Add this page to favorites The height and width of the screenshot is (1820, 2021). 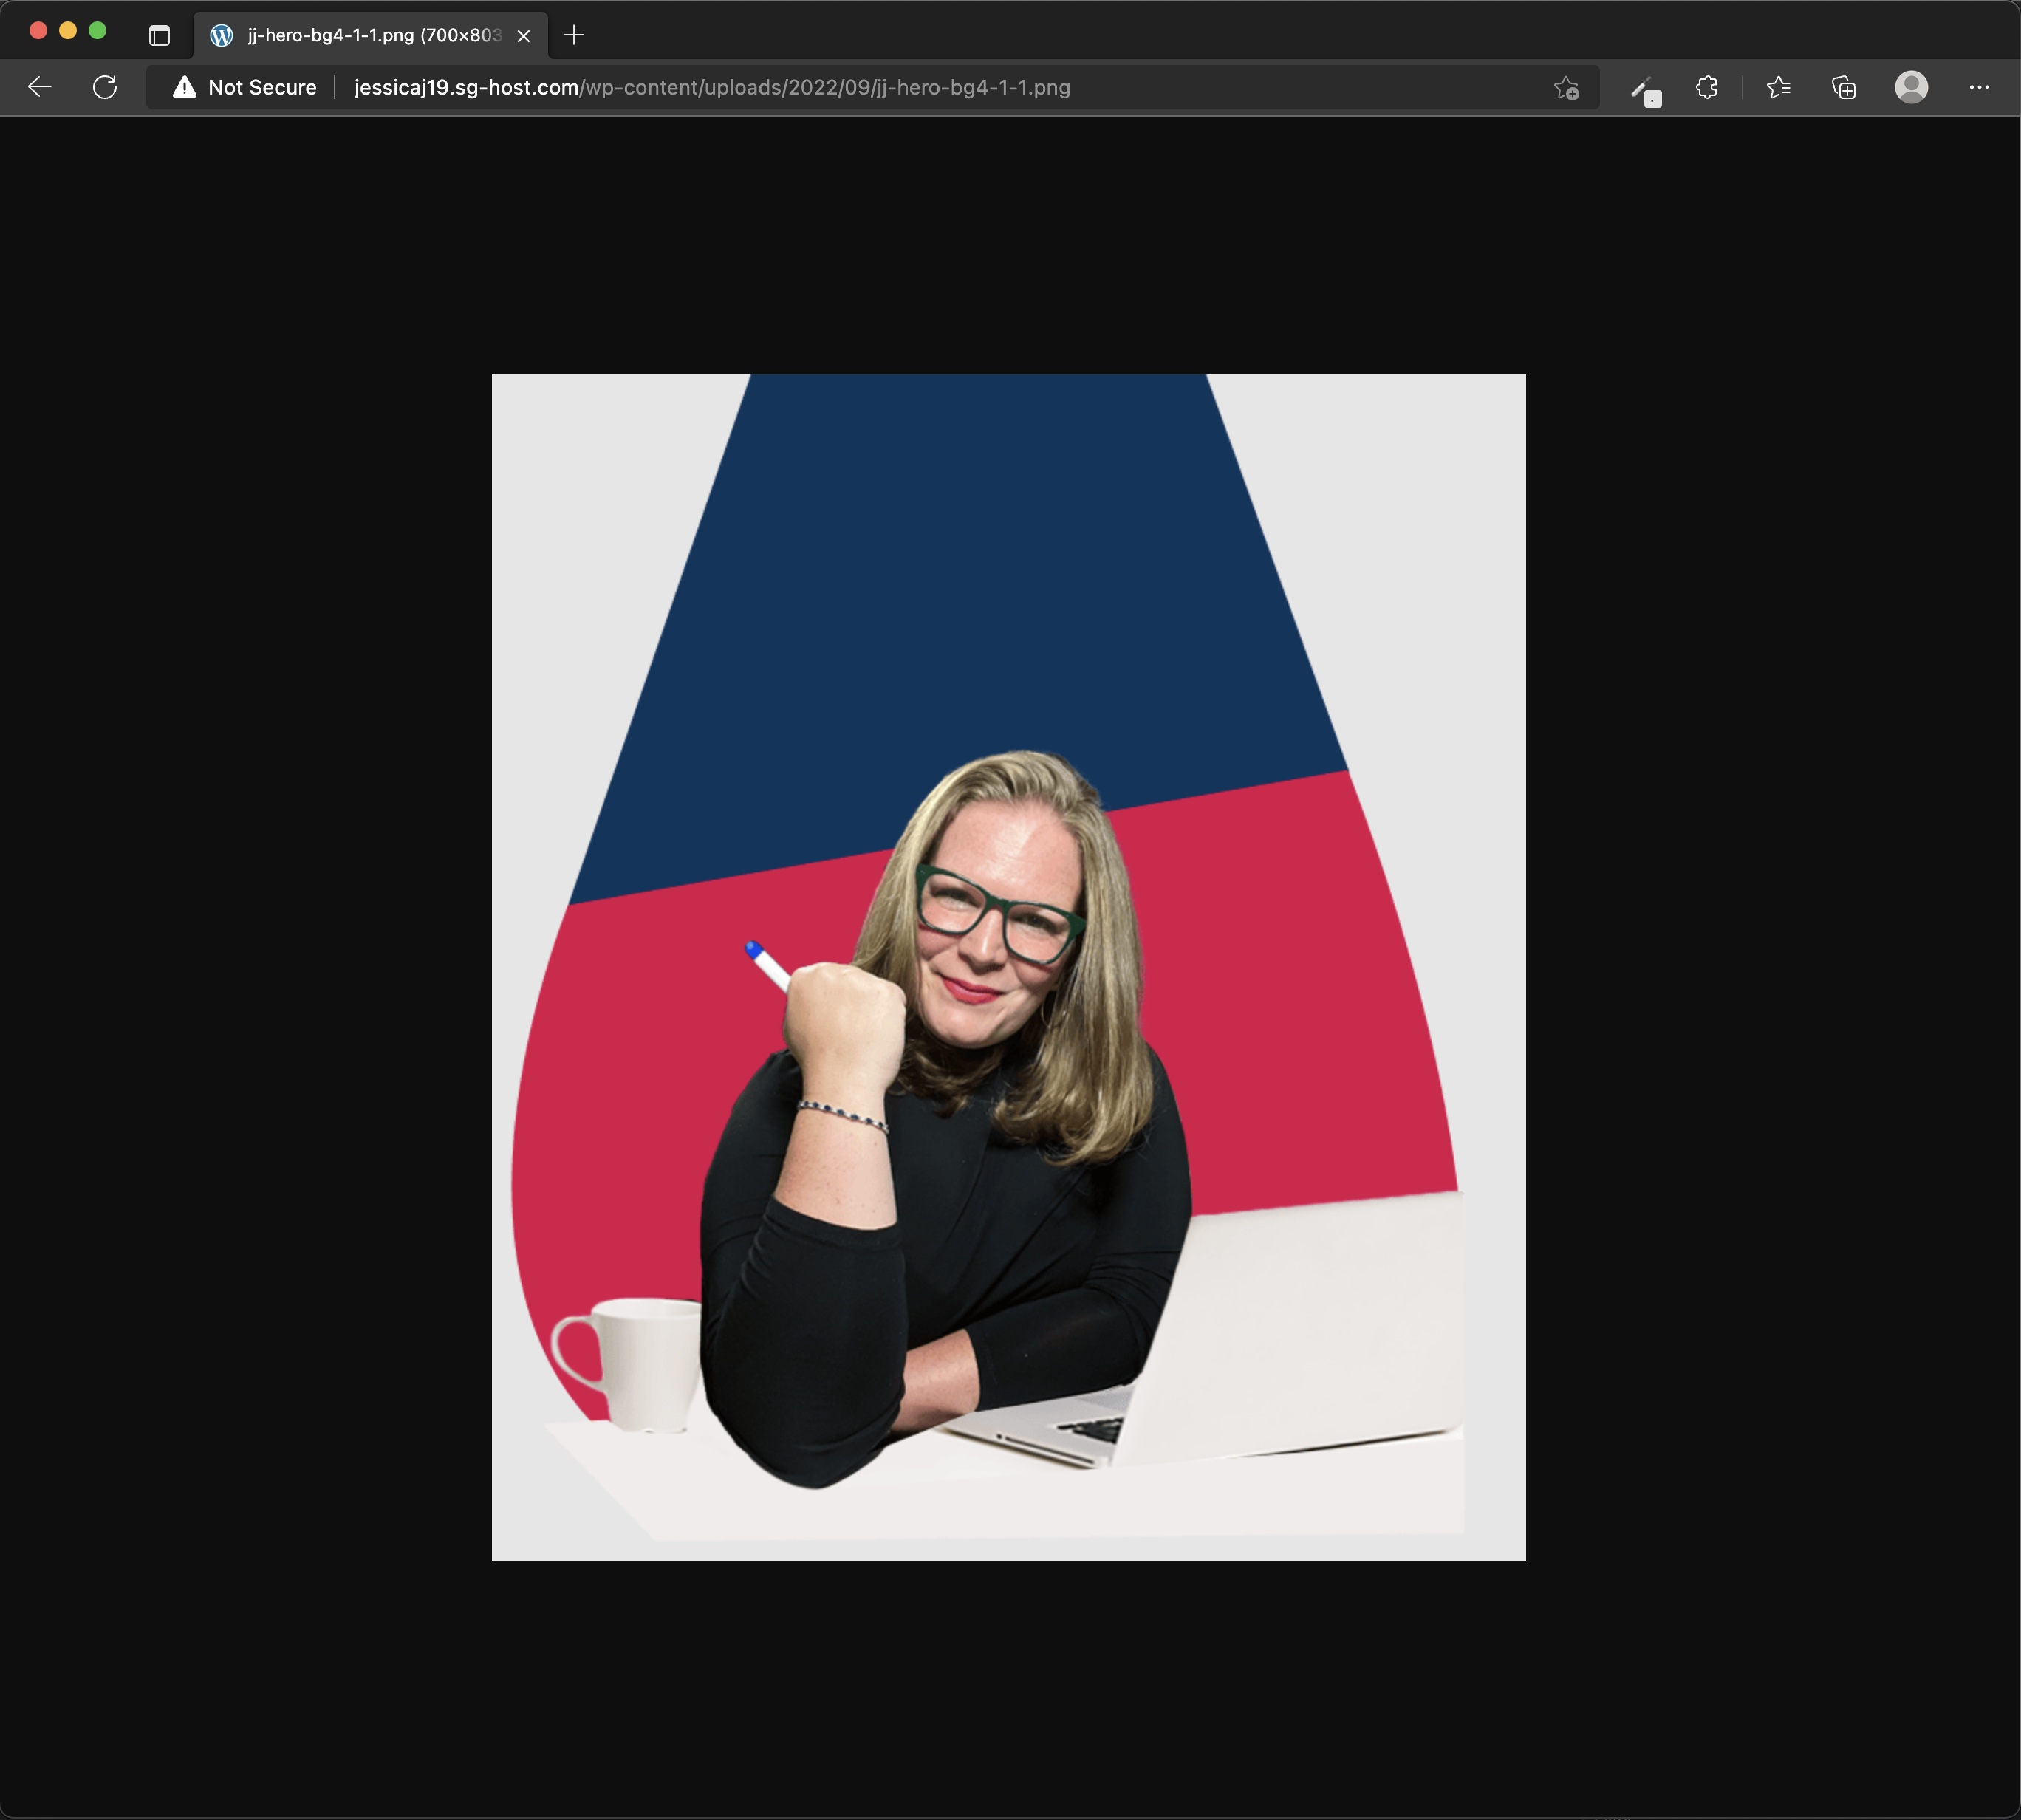(x=1566, y=88)
